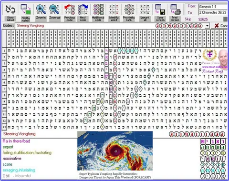Click the red X Cancel button
The width and height of the screenshot is (229, 181).
tap(220, 26)
